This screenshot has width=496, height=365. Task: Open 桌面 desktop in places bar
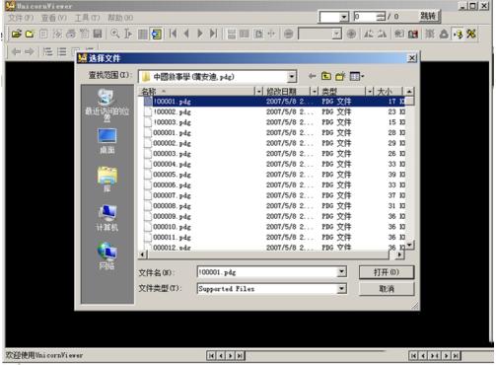[106, 141]
